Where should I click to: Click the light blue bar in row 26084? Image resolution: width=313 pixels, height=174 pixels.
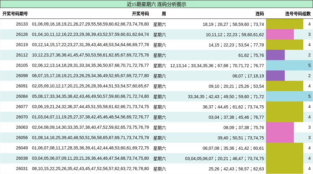tap(289, 96)
